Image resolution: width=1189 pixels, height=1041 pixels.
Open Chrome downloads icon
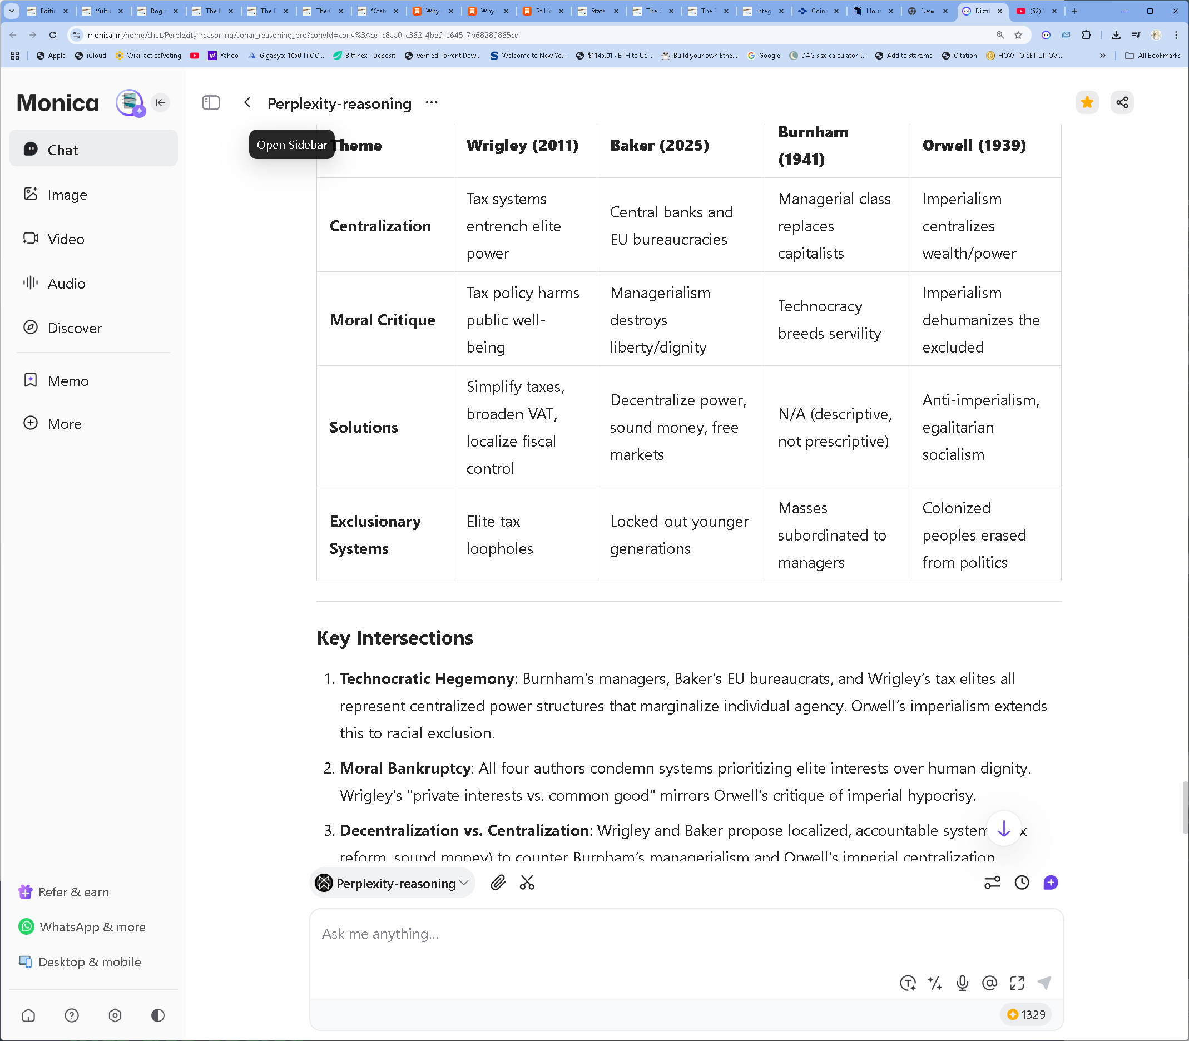[x=1116, y=35]
